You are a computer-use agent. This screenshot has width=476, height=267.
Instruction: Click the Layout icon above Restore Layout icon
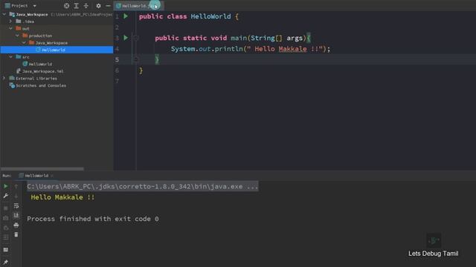[5, 238]
